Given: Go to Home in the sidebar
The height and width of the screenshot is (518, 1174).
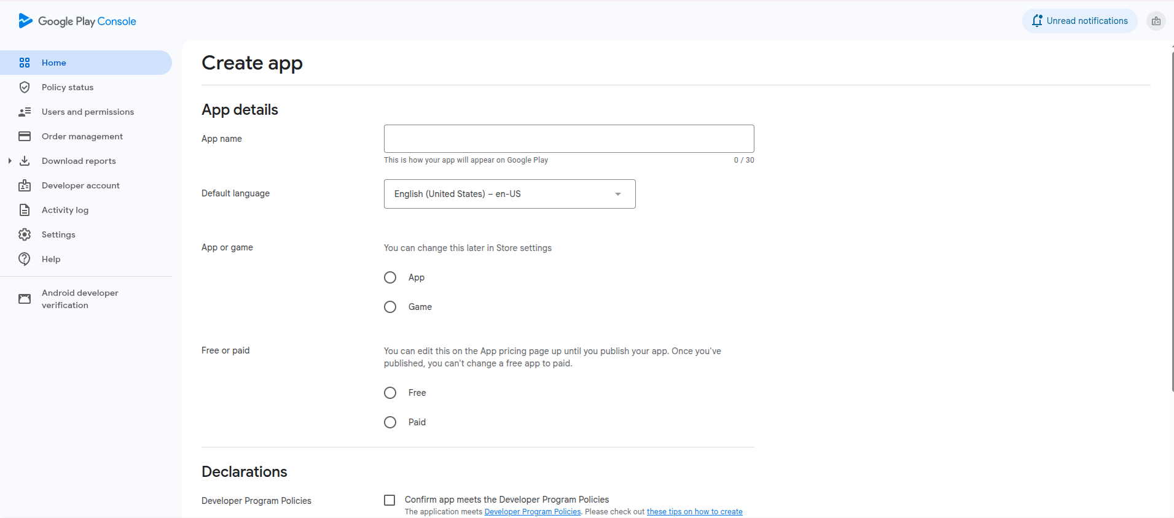Looking at the screenshot, I should click(x=54, y=63).
